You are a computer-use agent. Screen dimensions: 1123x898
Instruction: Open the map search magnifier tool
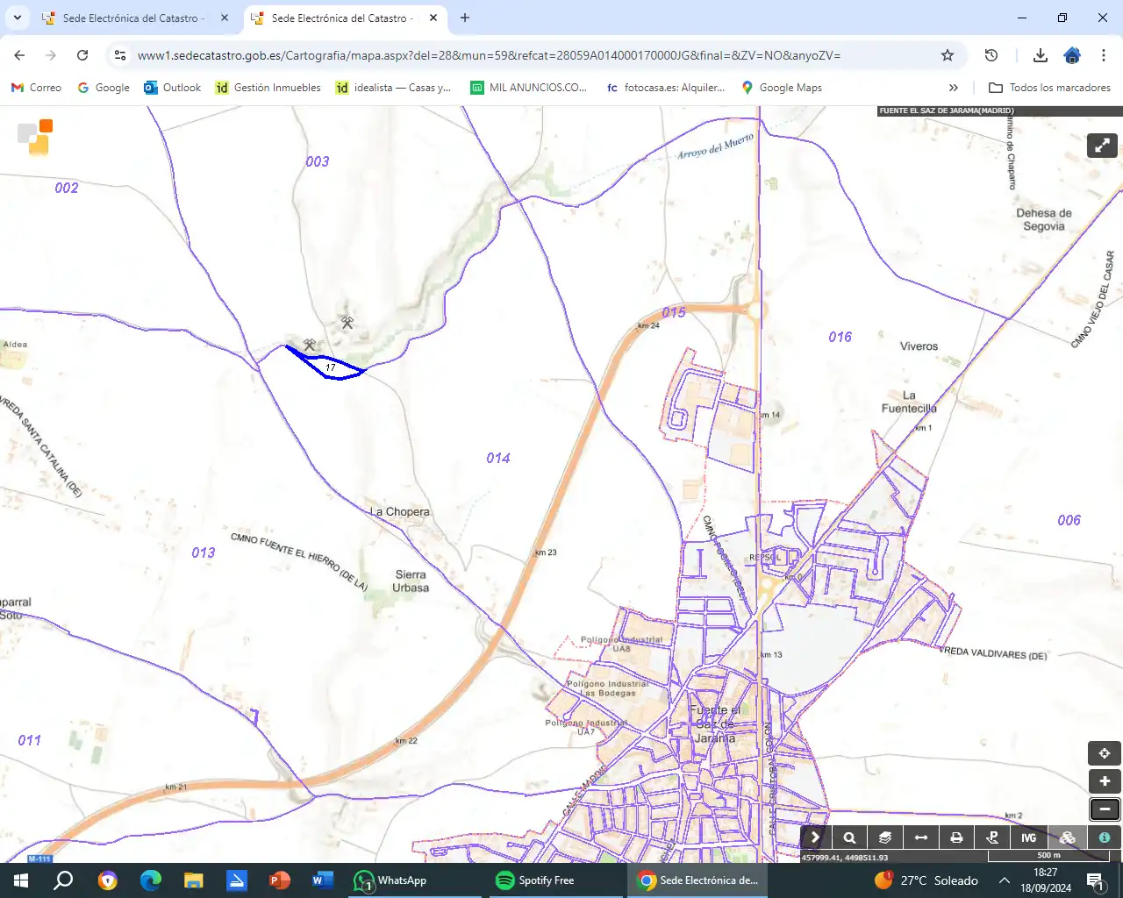tap(849, 837)
